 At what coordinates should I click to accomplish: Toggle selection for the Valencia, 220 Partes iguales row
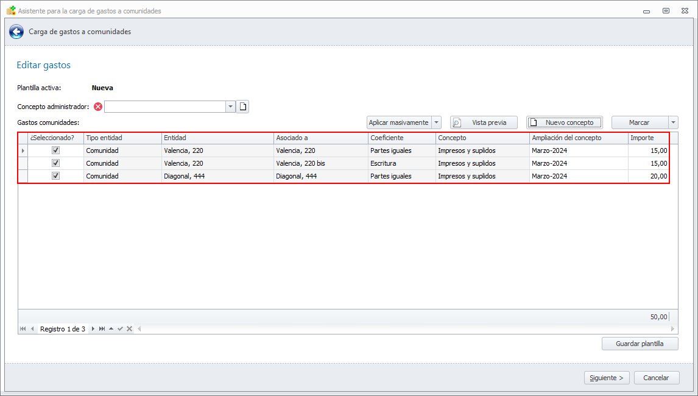(55, 150)
